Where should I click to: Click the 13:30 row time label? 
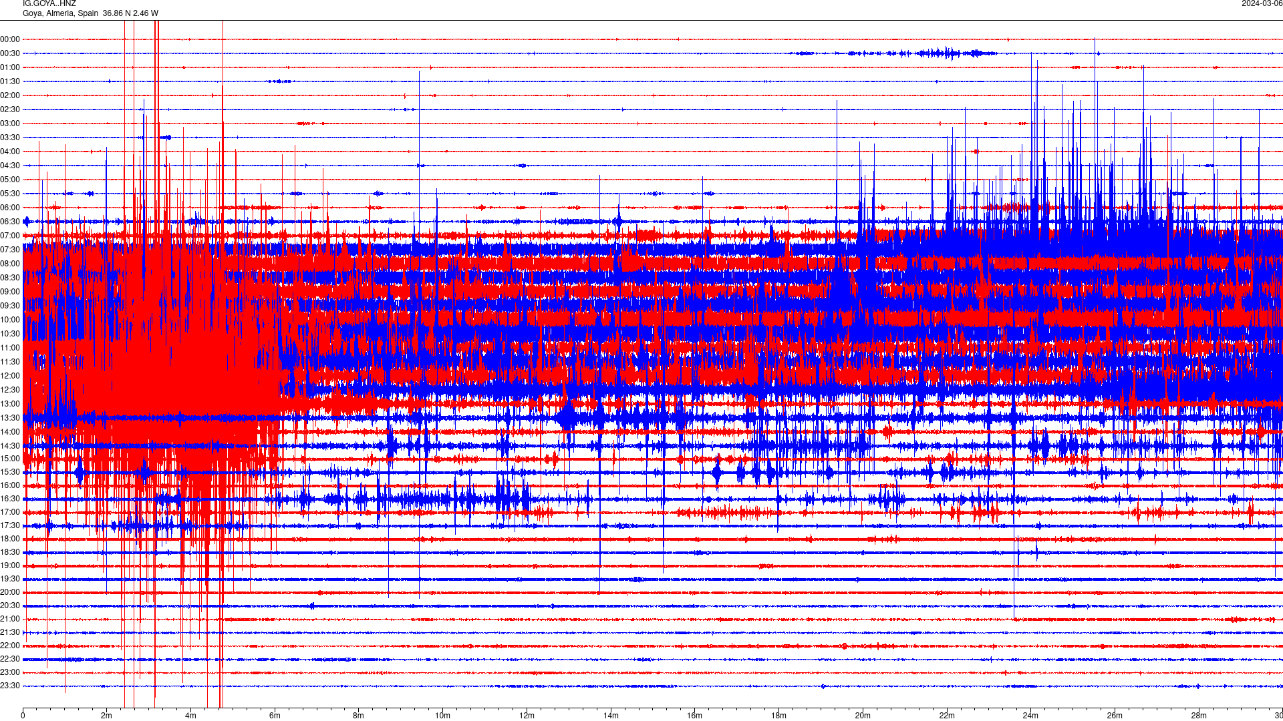pyautogui.click(x=10, y=418)
